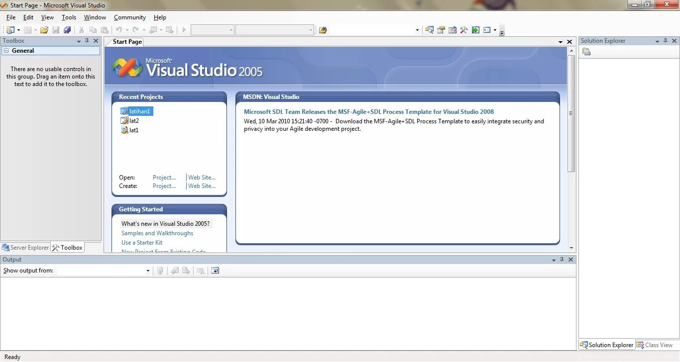The width and height of the screenshot is (680, 362).
Task: Open the Tools menu
Action: click(69, 17)
